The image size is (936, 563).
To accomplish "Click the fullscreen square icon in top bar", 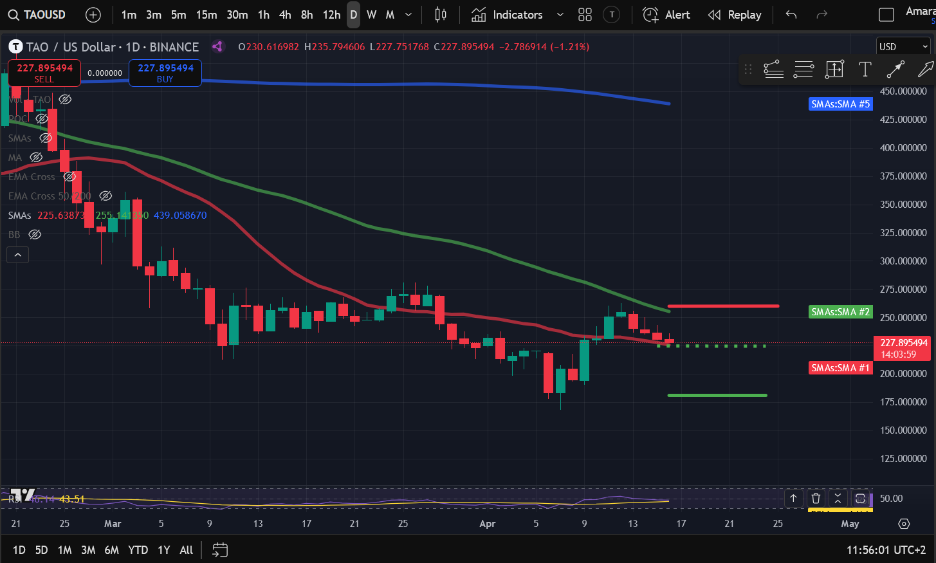I will tap(886, 15).
